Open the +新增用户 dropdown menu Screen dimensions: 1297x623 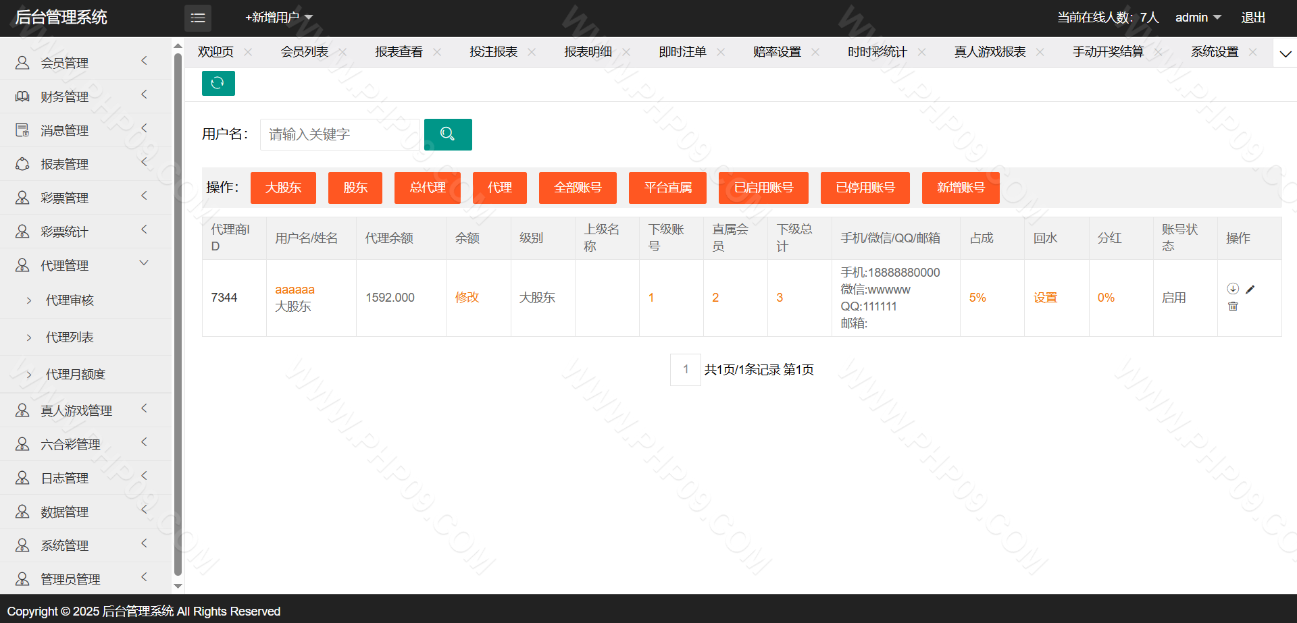tap(278, 18)
